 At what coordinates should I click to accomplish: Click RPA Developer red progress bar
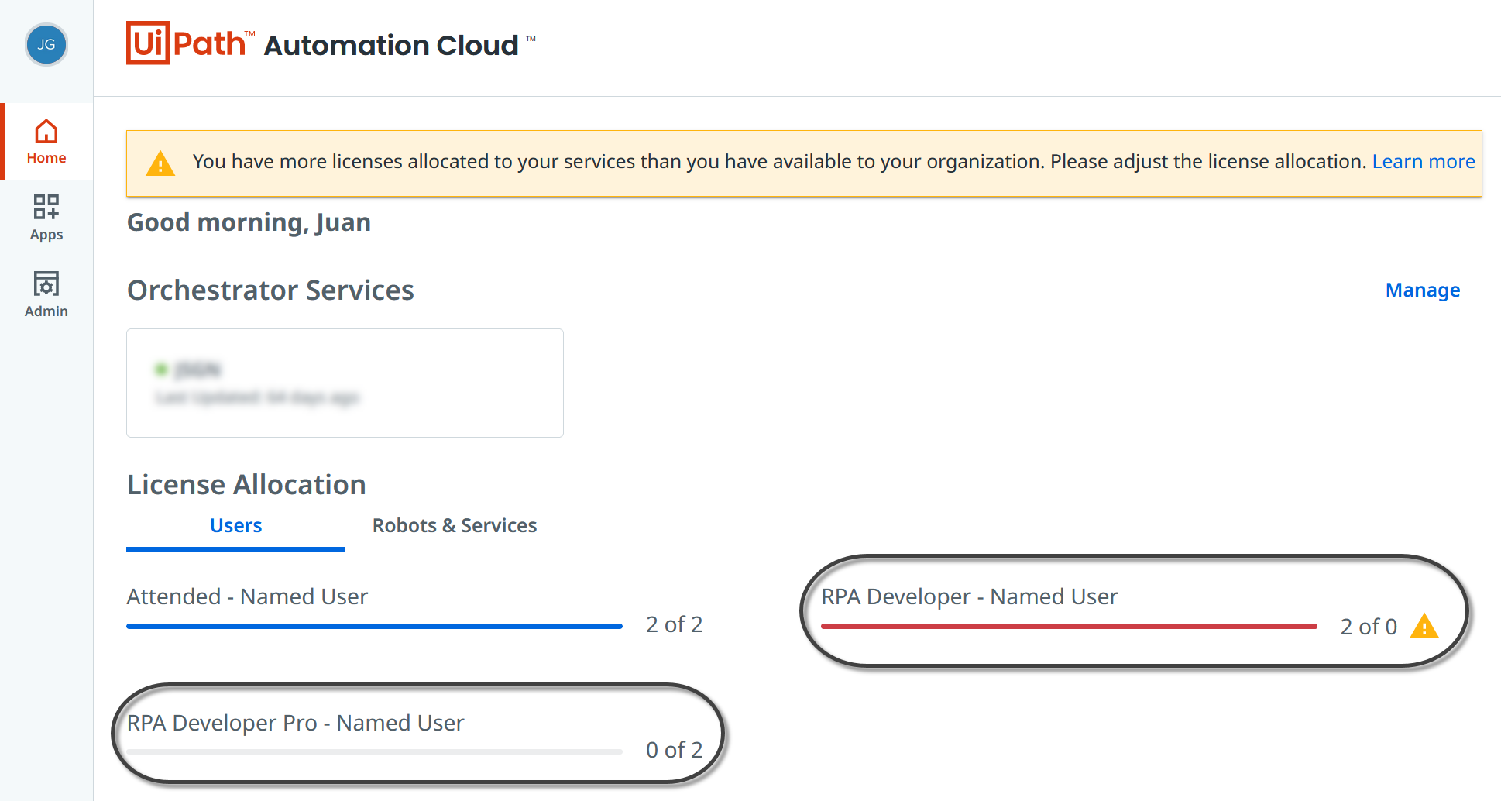tap(1069, 626)
